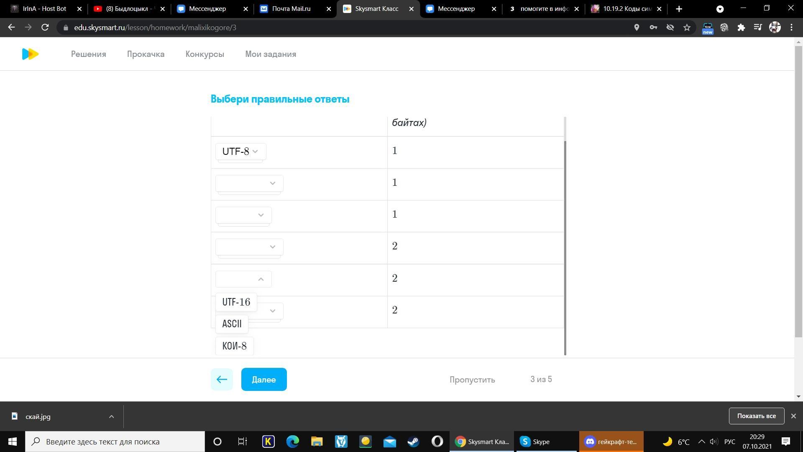Switch to Skype taskbar window

[546, 442]
